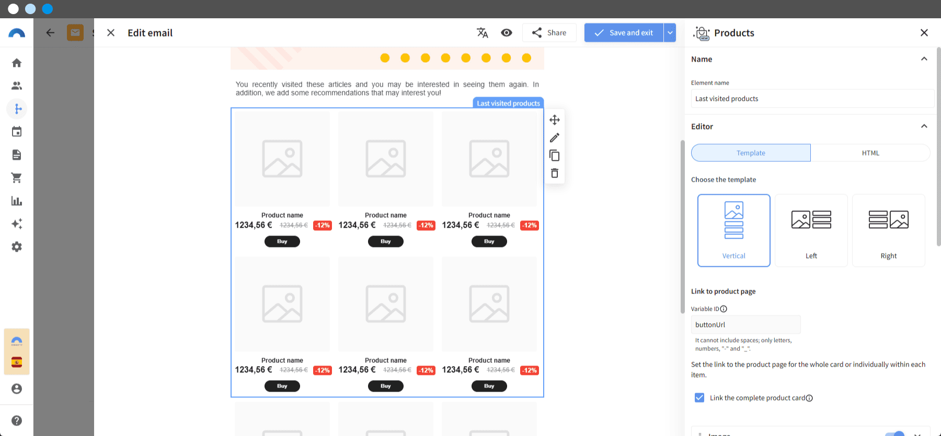Screen dimensions: 941x436
Task: Open the Shopping cart icon in sidebar
Action: click(17, 178)
